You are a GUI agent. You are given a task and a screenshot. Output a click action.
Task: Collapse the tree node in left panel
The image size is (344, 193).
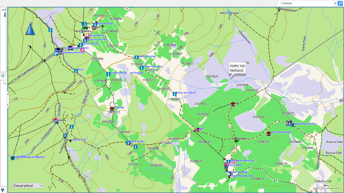coord(3,10)
